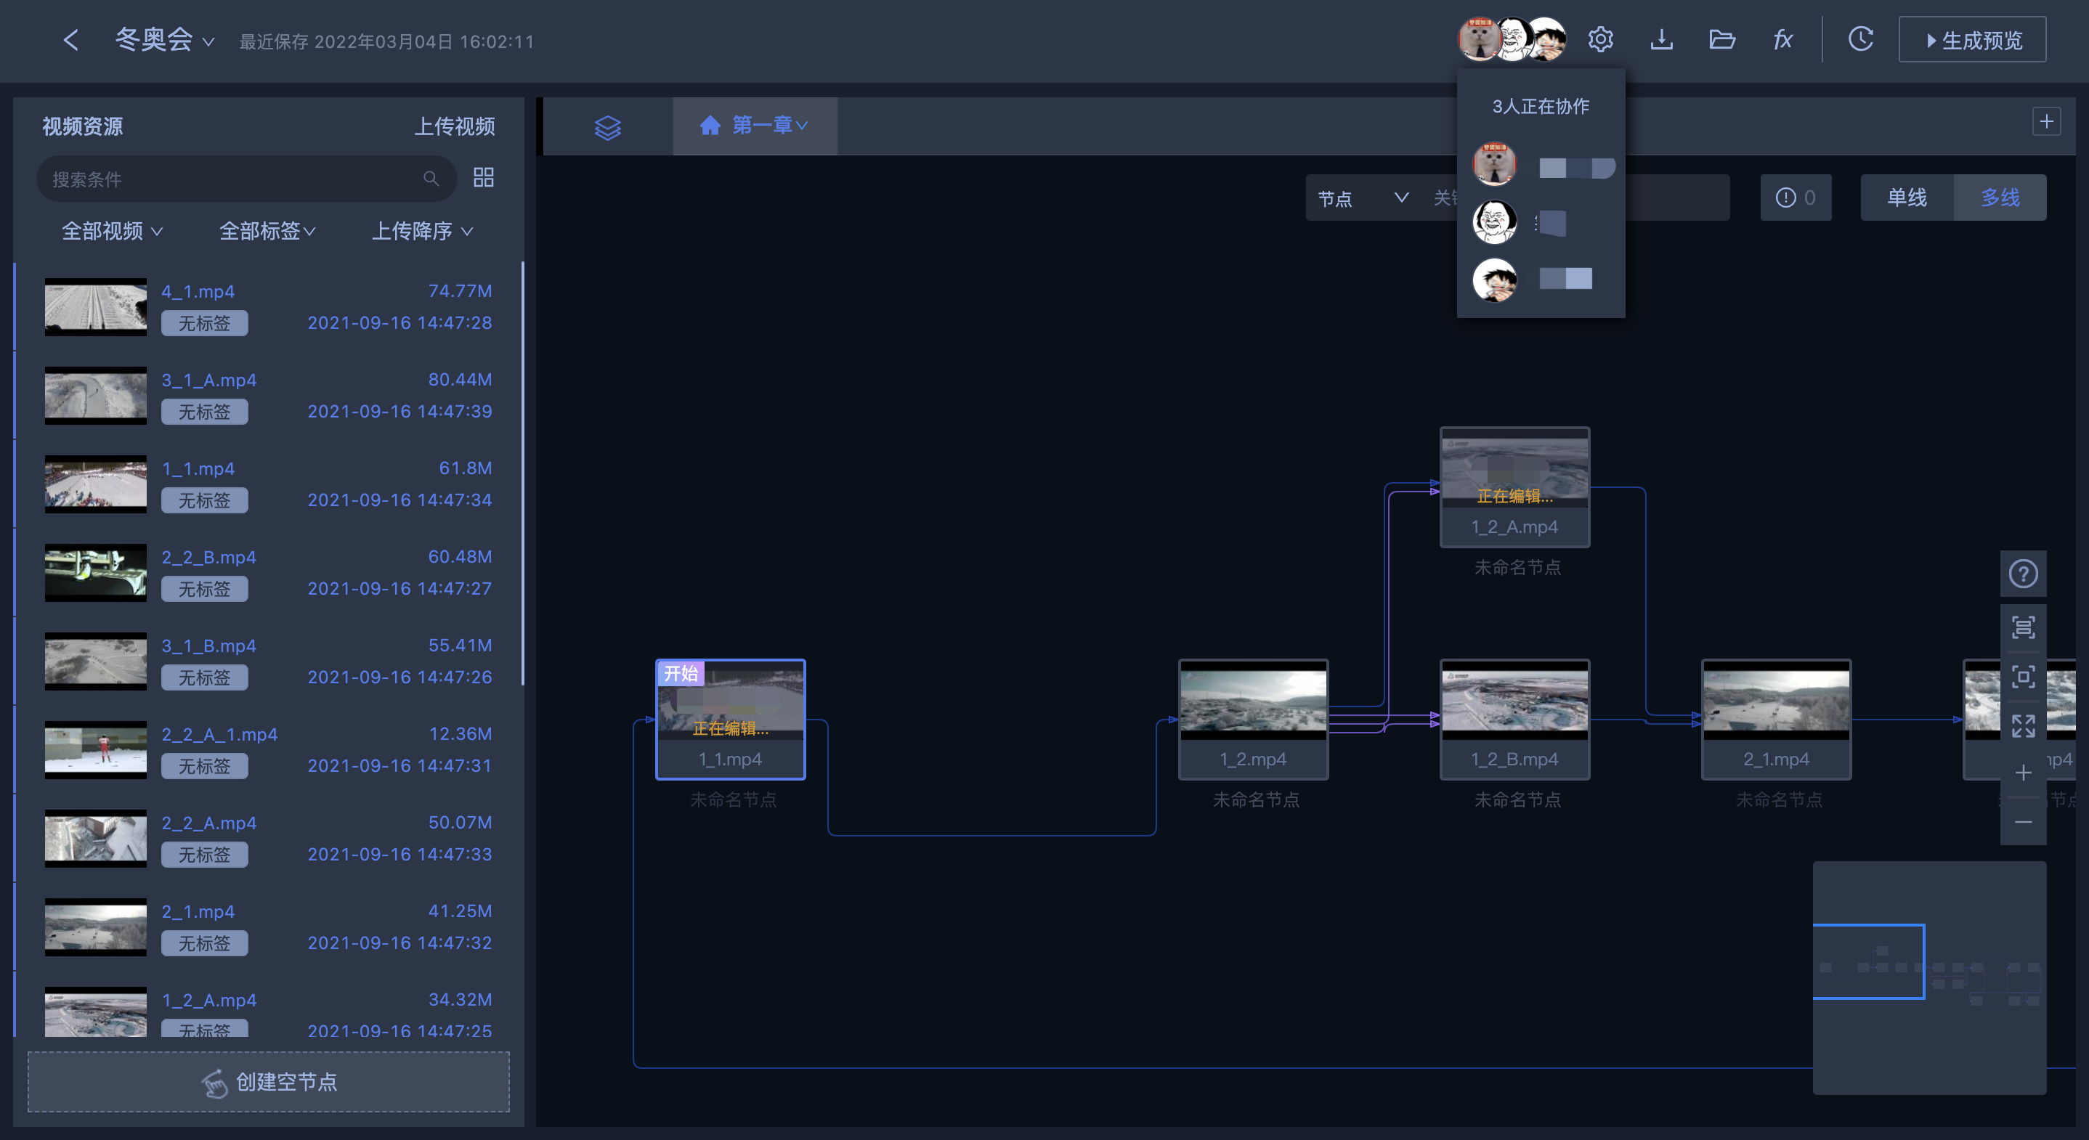Open the settings gear icon
The image size is (2089, 1140).
(x=1600, y=39)
